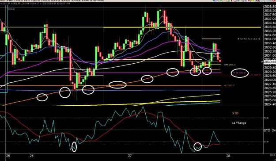Viewport: 276px width, 161px height.
Task: Select the 2038.20 price axis label
Action: pyautogui.click(x=270, y=11)
